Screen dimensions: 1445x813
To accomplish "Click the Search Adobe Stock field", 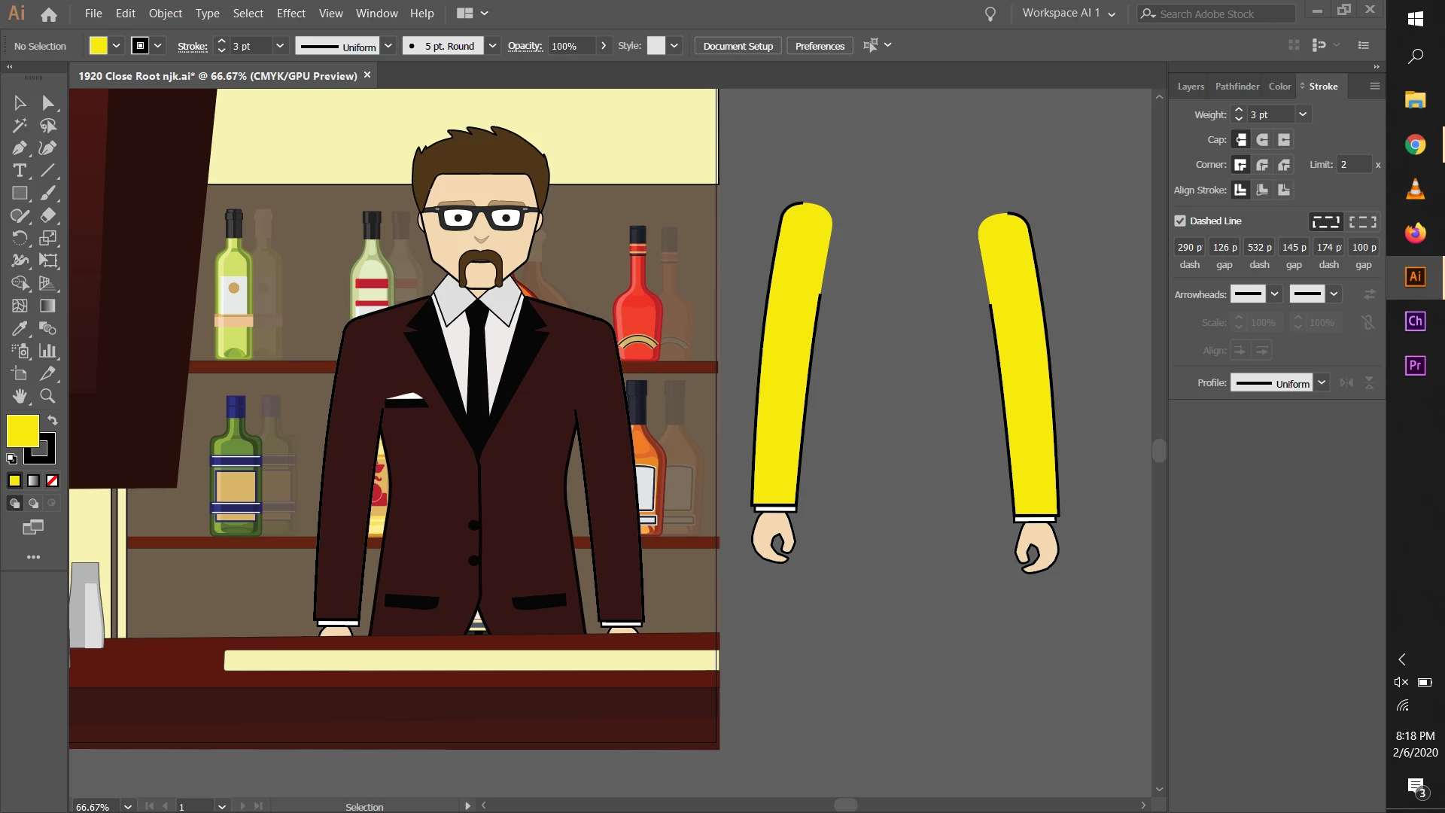I will [1219, 14].
